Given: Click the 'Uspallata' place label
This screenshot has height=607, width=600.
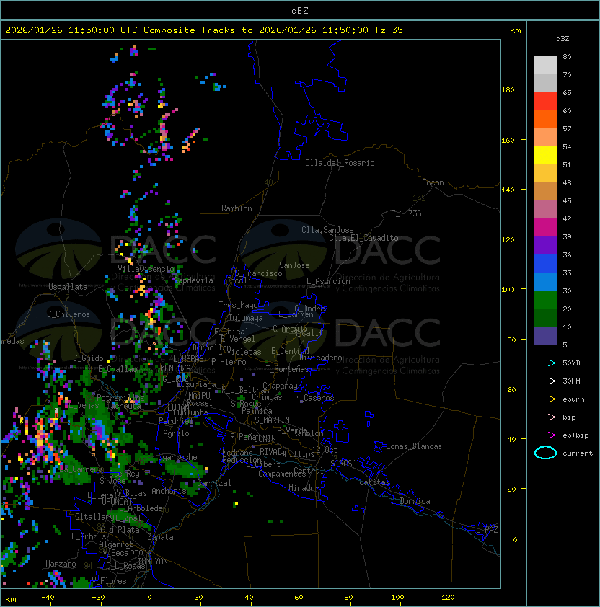Looking at the screenshot, I should (x=68, y=287).
